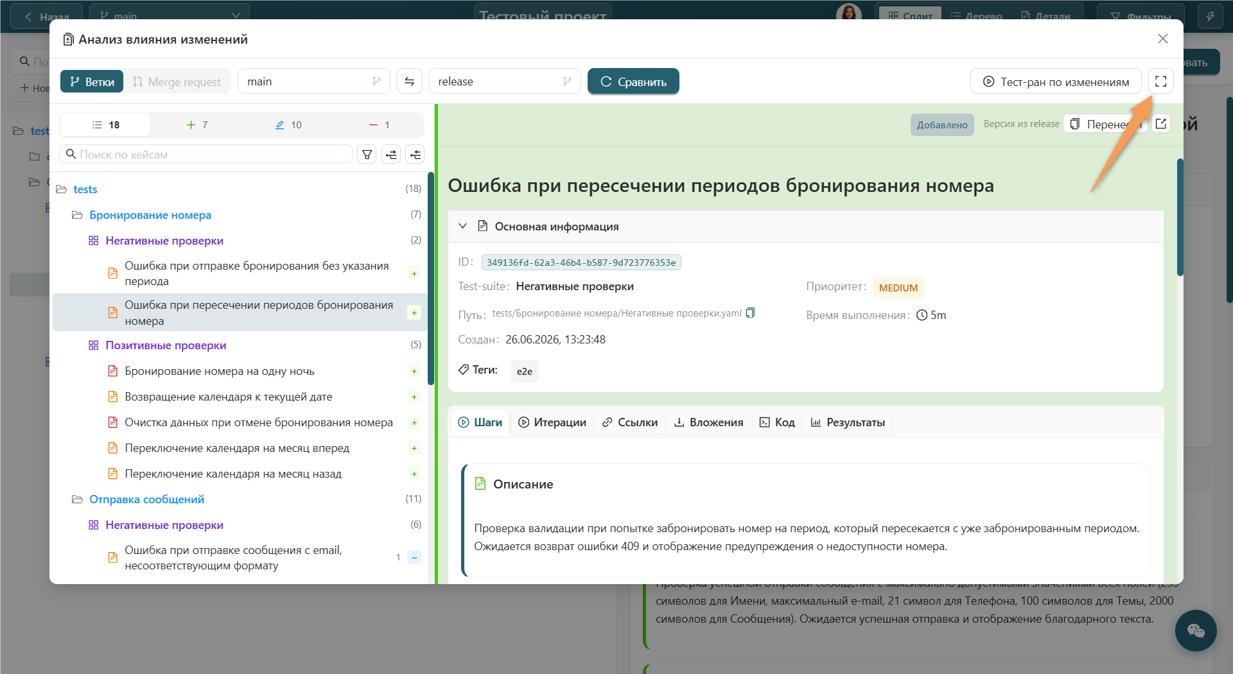Start Тест-ран по изменениям
1233x674 pixels.
coord(1056,82)
